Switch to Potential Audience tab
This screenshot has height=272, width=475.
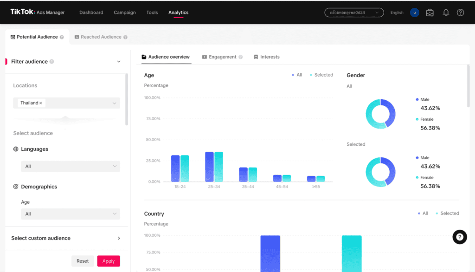coord(37,37)
